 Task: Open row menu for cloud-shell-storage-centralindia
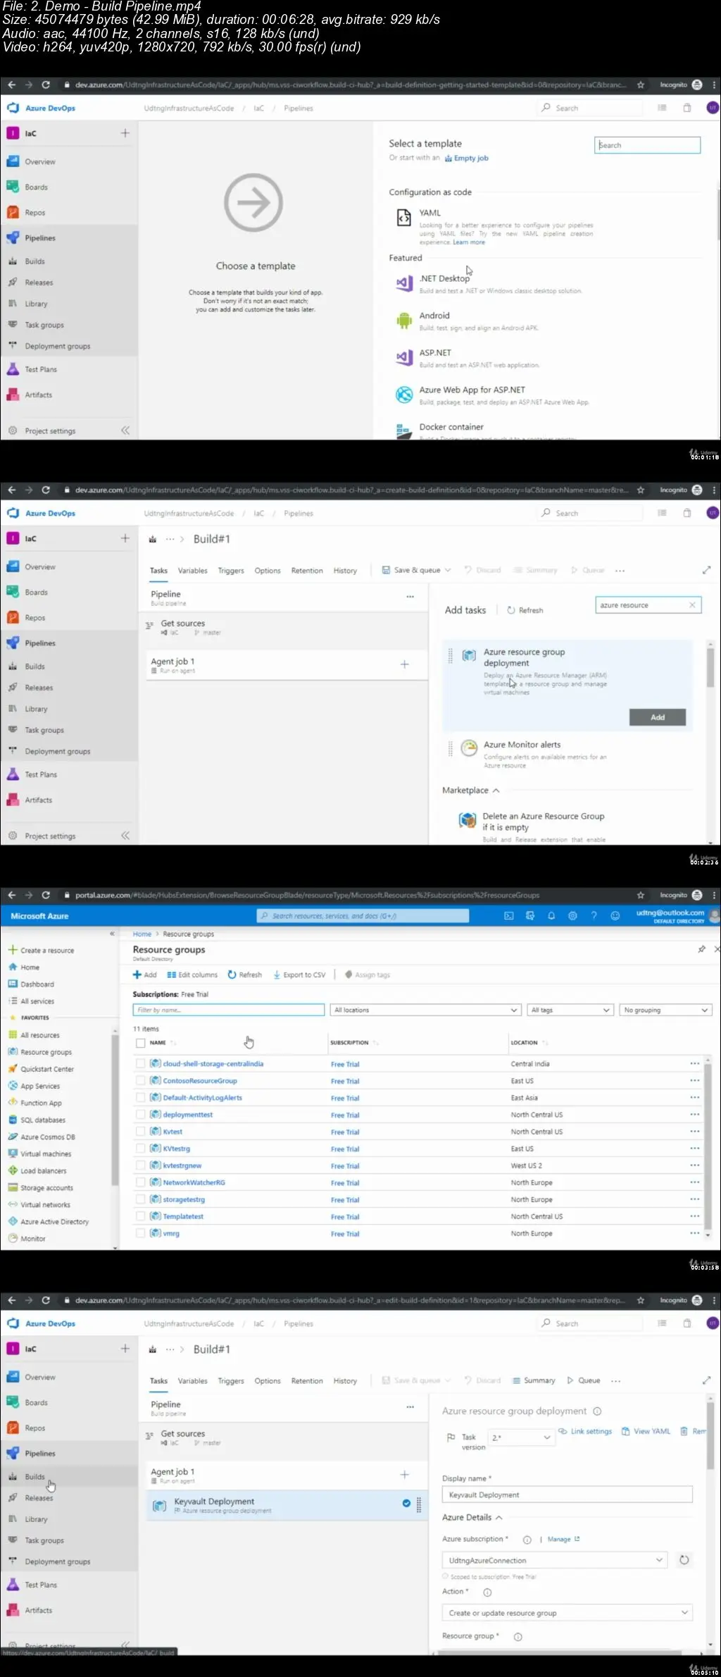(x=695, y=1063)
